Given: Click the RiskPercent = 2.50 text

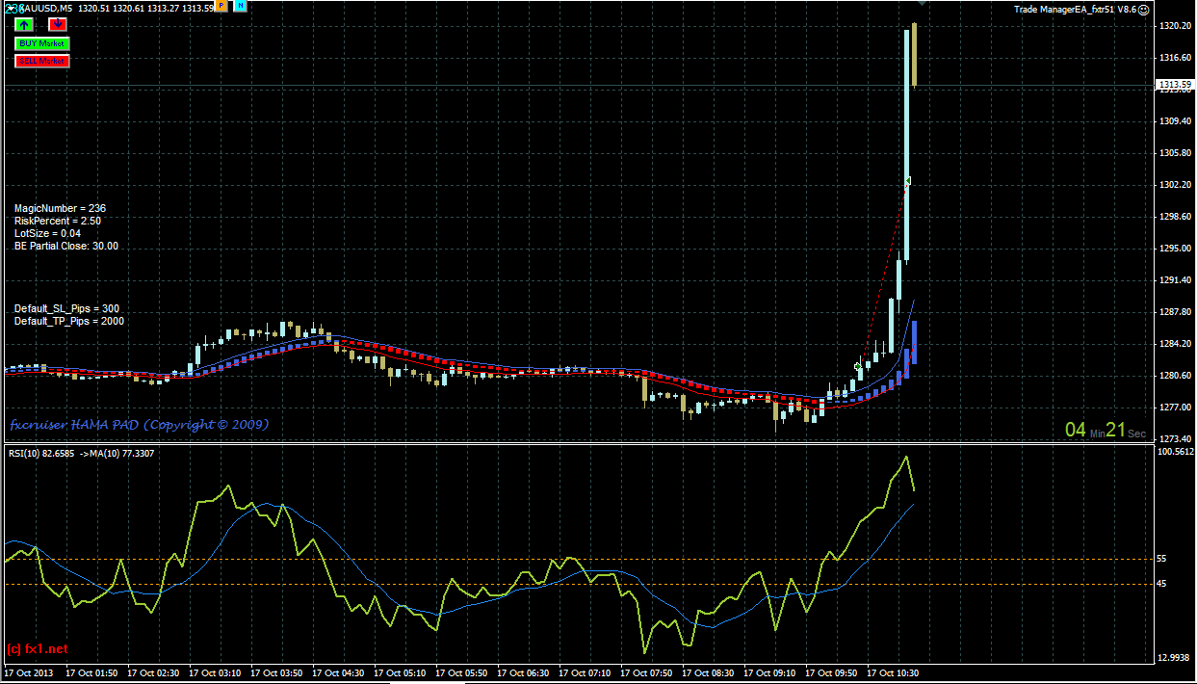Looking at the screenshot, I should point(58,221).
